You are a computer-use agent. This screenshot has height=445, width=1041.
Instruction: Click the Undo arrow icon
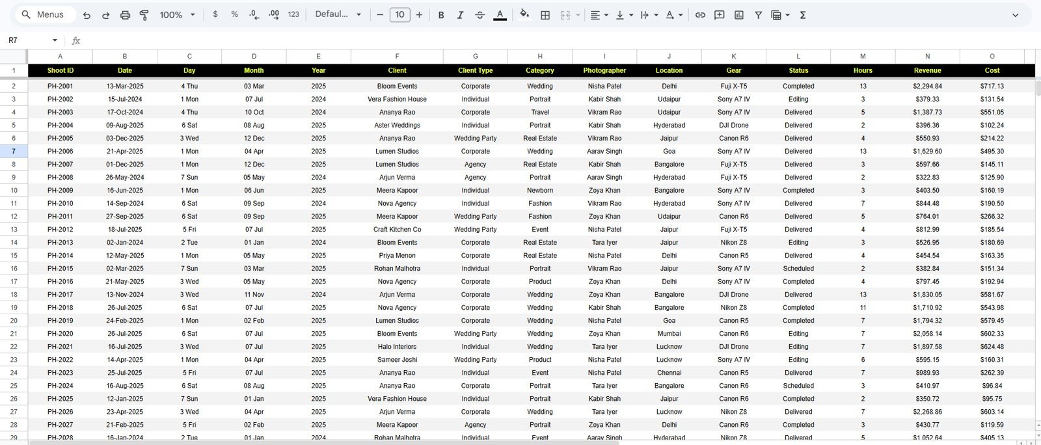[x=87, y=15]
